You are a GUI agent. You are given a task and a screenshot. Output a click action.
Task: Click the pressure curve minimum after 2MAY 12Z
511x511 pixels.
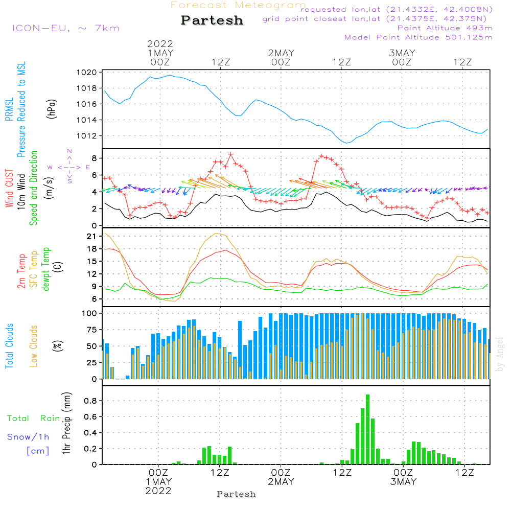click(347, 143)
